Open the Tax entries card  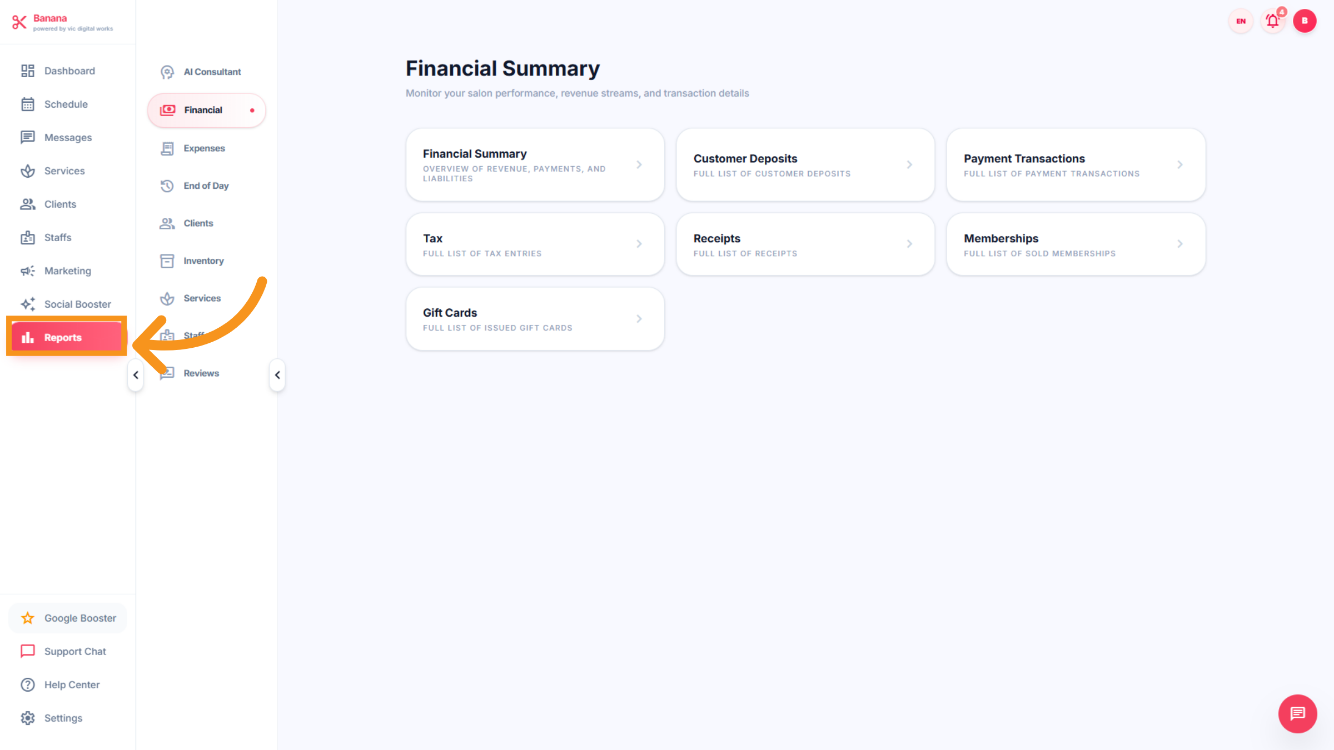click(x=535, y=244)
